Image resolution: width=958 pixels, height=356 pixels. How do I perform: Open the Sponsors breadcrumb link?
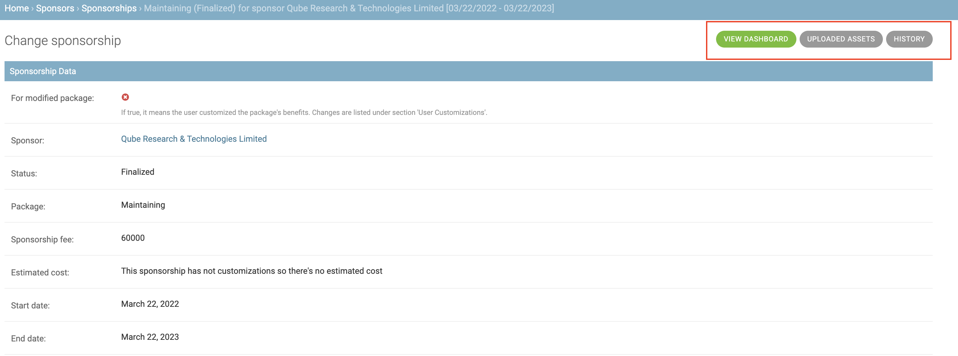point(55,8)
